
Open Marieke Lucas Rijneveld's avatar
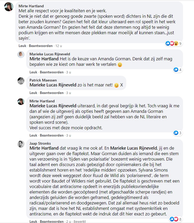21,55
